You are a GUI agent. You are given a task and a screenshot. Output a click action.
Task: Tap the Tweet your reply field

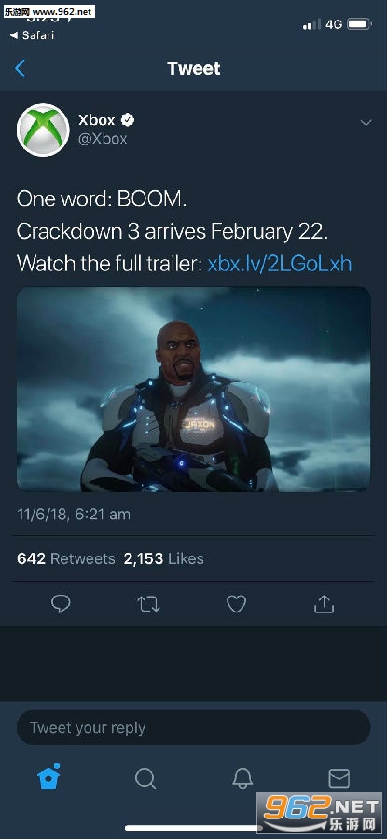[x=193, y=727]
